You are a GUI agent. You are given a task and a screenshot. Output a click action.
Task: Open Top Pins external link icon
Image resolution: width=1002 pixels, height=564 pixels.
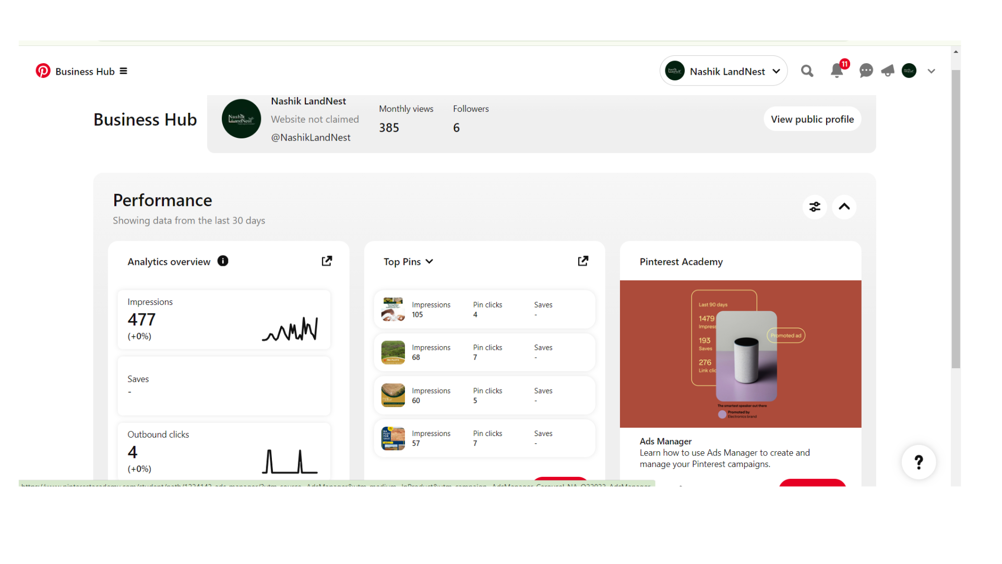[x=583, y=261]
